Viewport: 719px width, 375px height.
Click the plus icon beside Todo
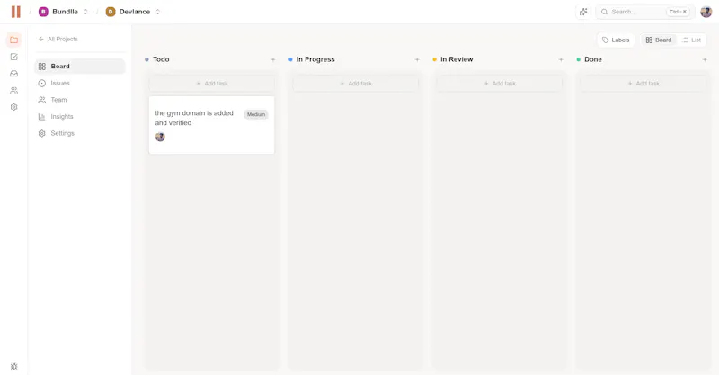click(x=273, y=59)
